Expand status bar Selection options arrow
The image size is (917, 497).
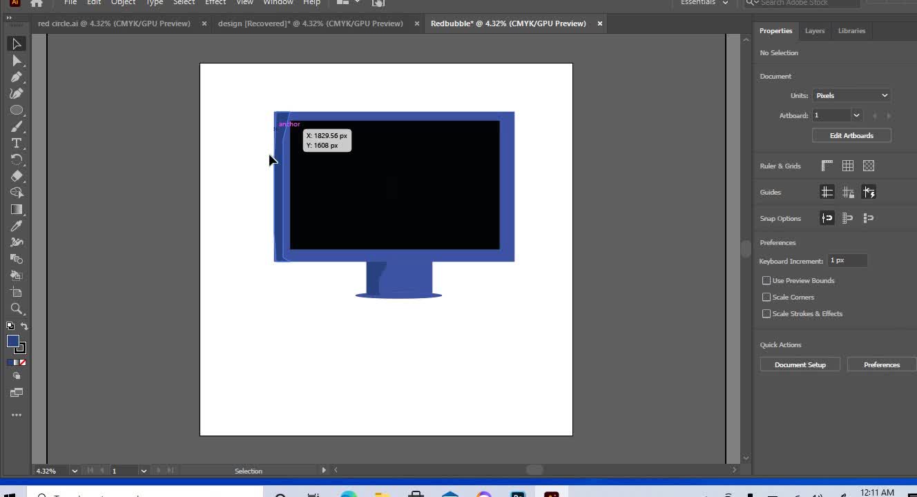coord(324,470)
